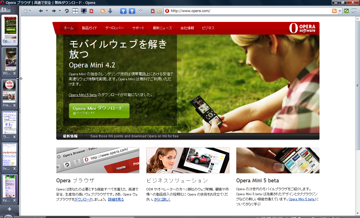Open the 会社情報 menu item
This screenshot has width=360, height=218.
187,28
